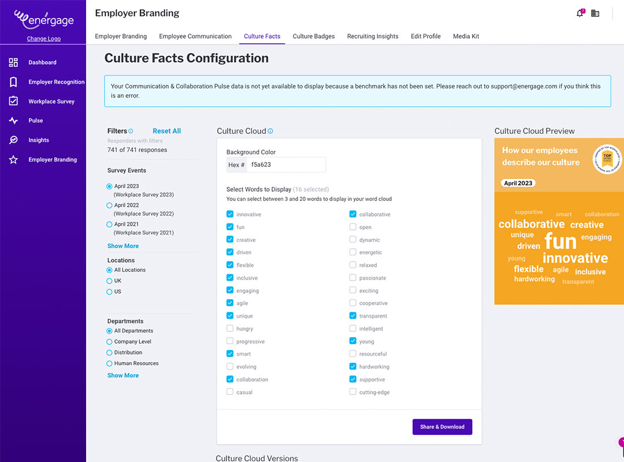Image resolution: width=624 pixels, height=462 pixels.
Task: Expand Show More under Departments
Action: tap(123, 375)
